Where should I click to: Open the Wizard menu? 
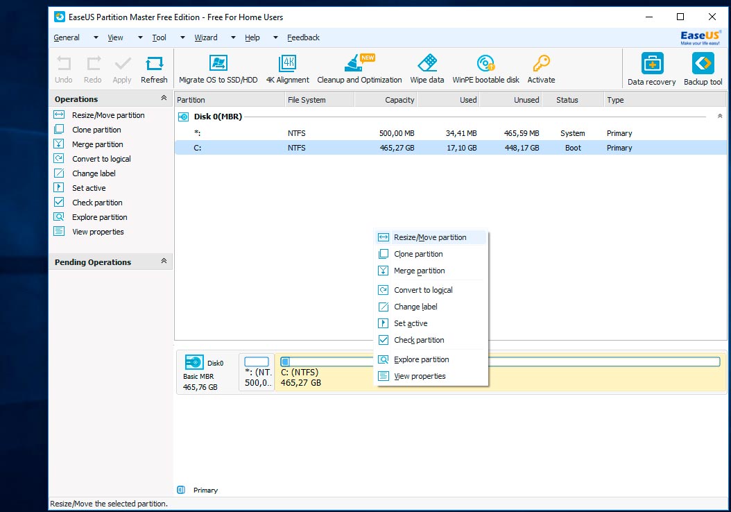tap(205, 37)
